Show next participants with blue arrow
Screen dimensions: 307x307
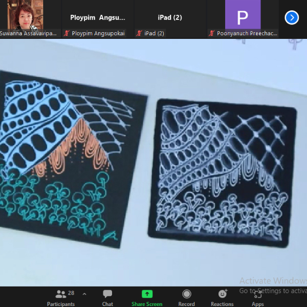(x=292, y=17)
